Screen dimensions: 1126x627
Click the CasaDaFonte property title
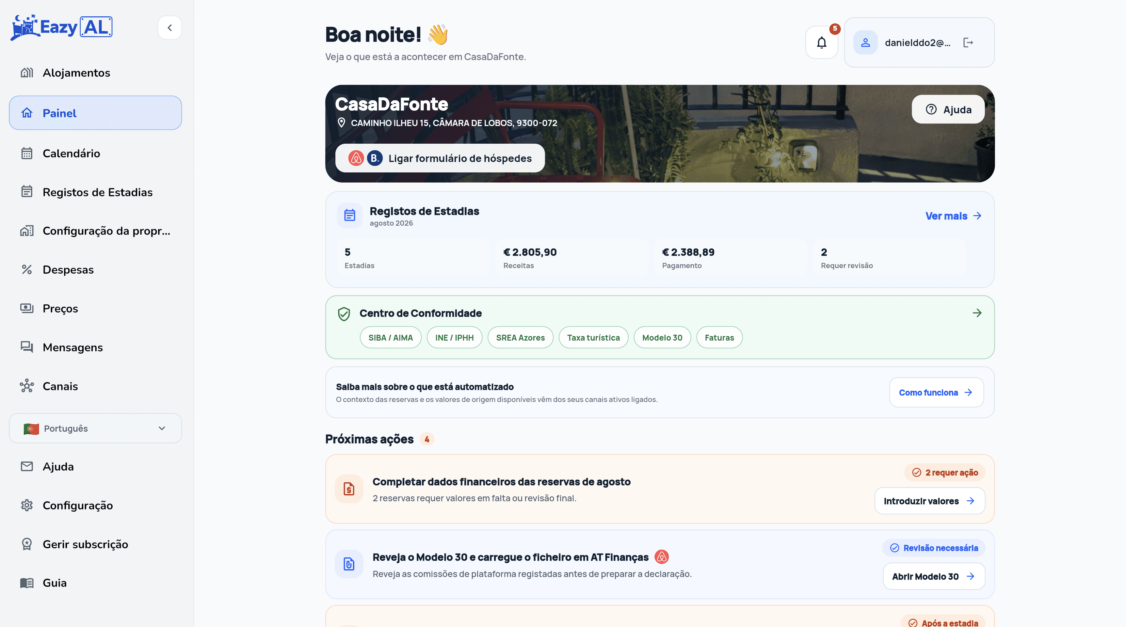point(392,104)
